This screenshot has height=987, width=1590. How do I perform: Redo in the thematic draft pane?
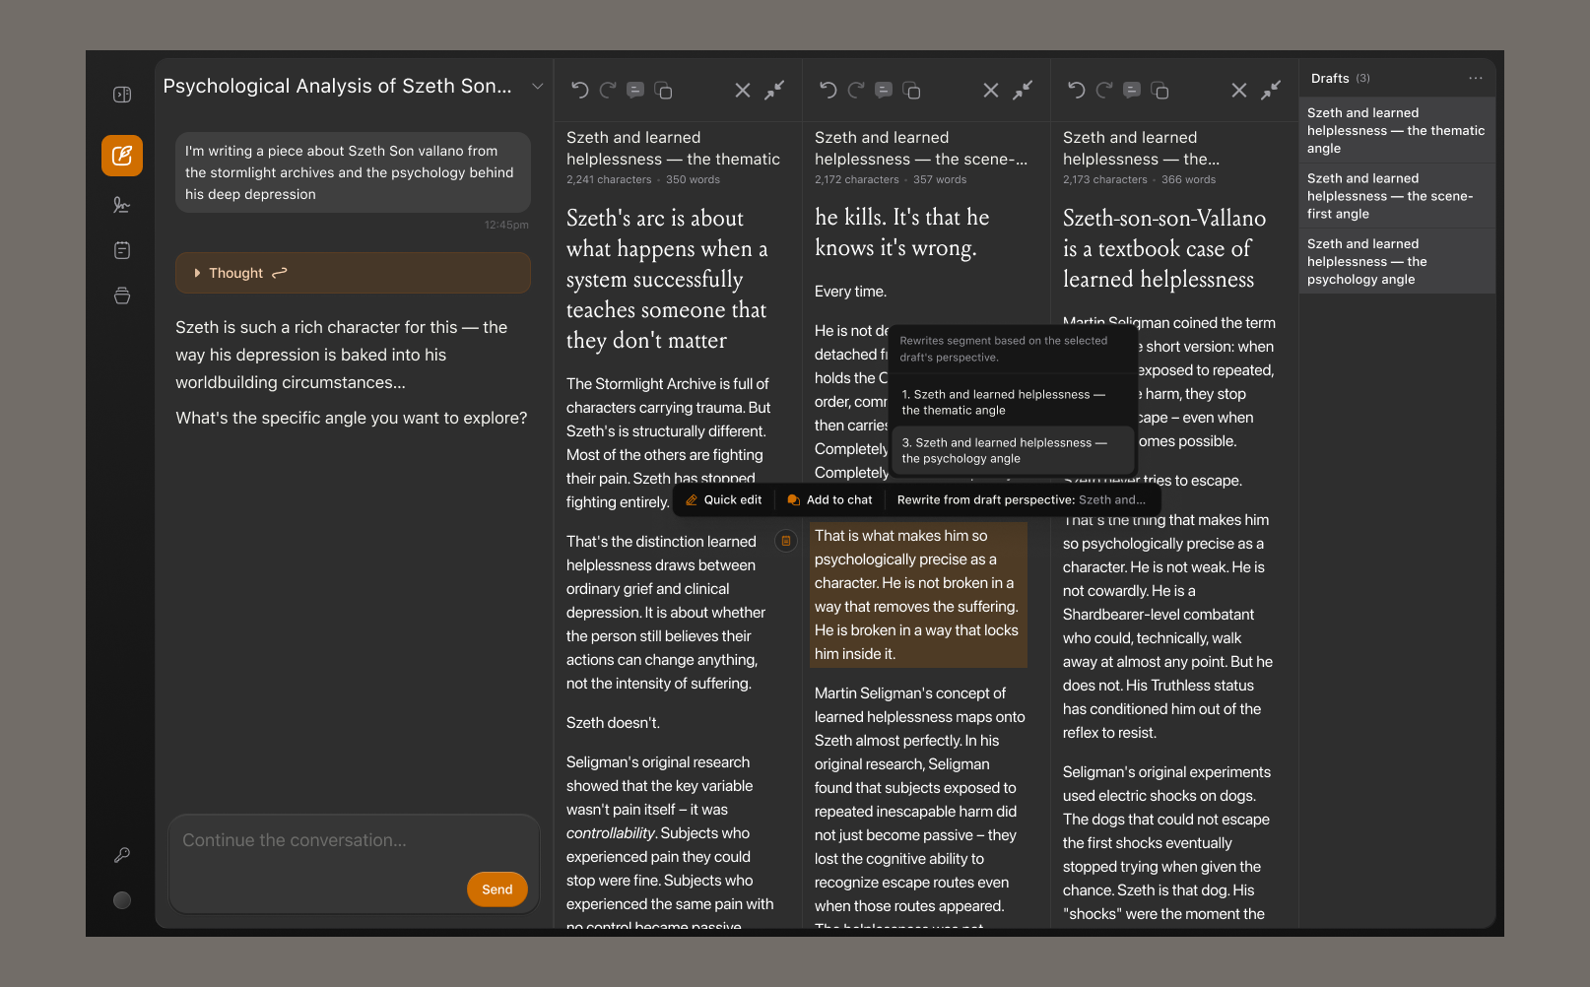click(608, 91)
